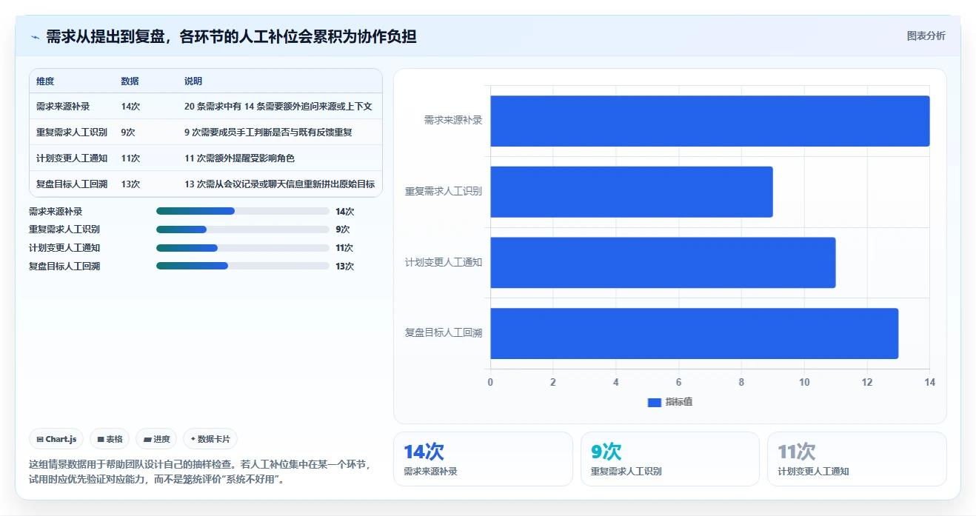Click the 图表分析 label in header

point(926,36)
